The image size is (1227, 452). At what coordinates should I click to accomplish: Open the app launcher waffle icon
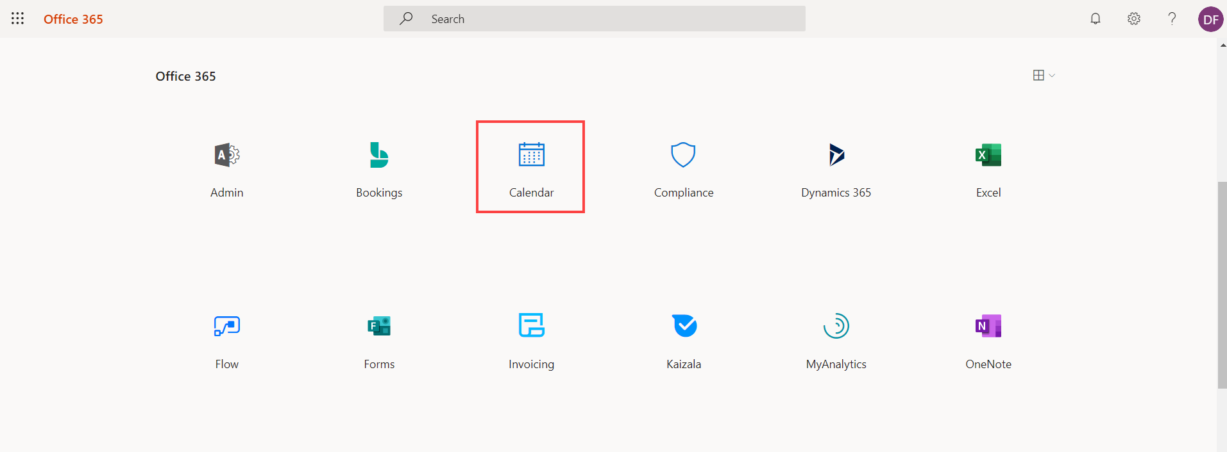point(18,19)
